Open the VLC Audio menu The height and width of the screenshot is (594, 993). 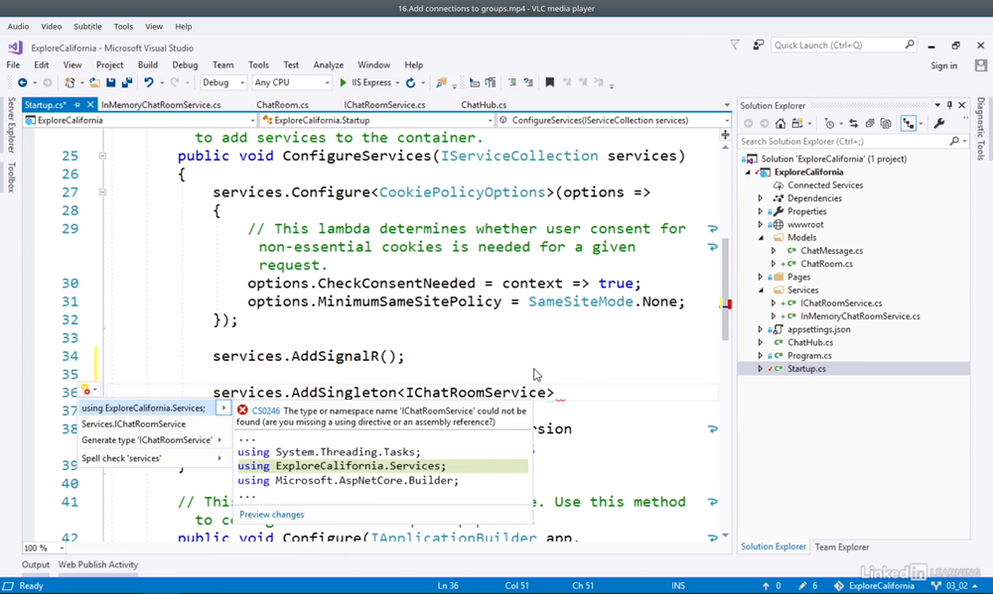coord(18,27)
